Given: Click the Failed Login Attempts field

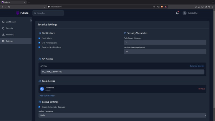Looking at the screenshot, I should (165, 42).
